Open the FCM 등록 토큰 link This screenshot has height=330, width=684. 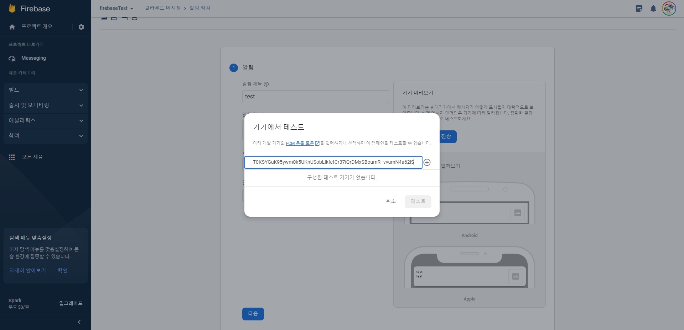click(x=302, y=144)
